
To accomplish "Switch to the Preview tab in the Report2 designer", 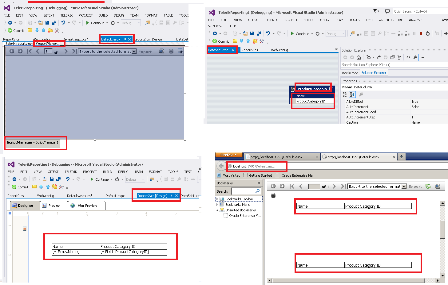I will tap(54, 206).
